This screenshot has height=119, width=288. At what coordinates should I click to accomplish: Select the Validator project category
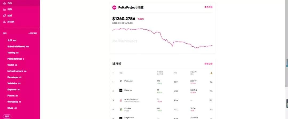click(x=13, y=83)
